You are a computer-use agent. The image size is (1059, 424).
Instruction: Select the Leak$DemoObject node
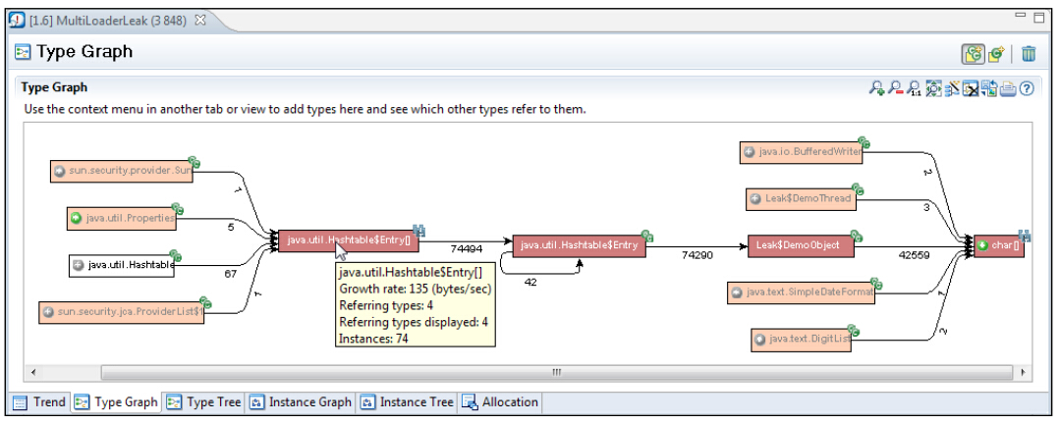point(800,245)
